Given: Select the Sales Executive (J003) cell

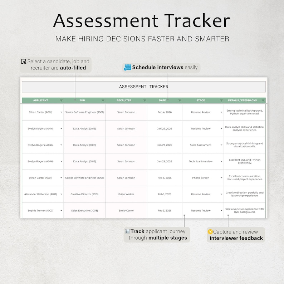Looking at the screenshot, I should [84, 211].
